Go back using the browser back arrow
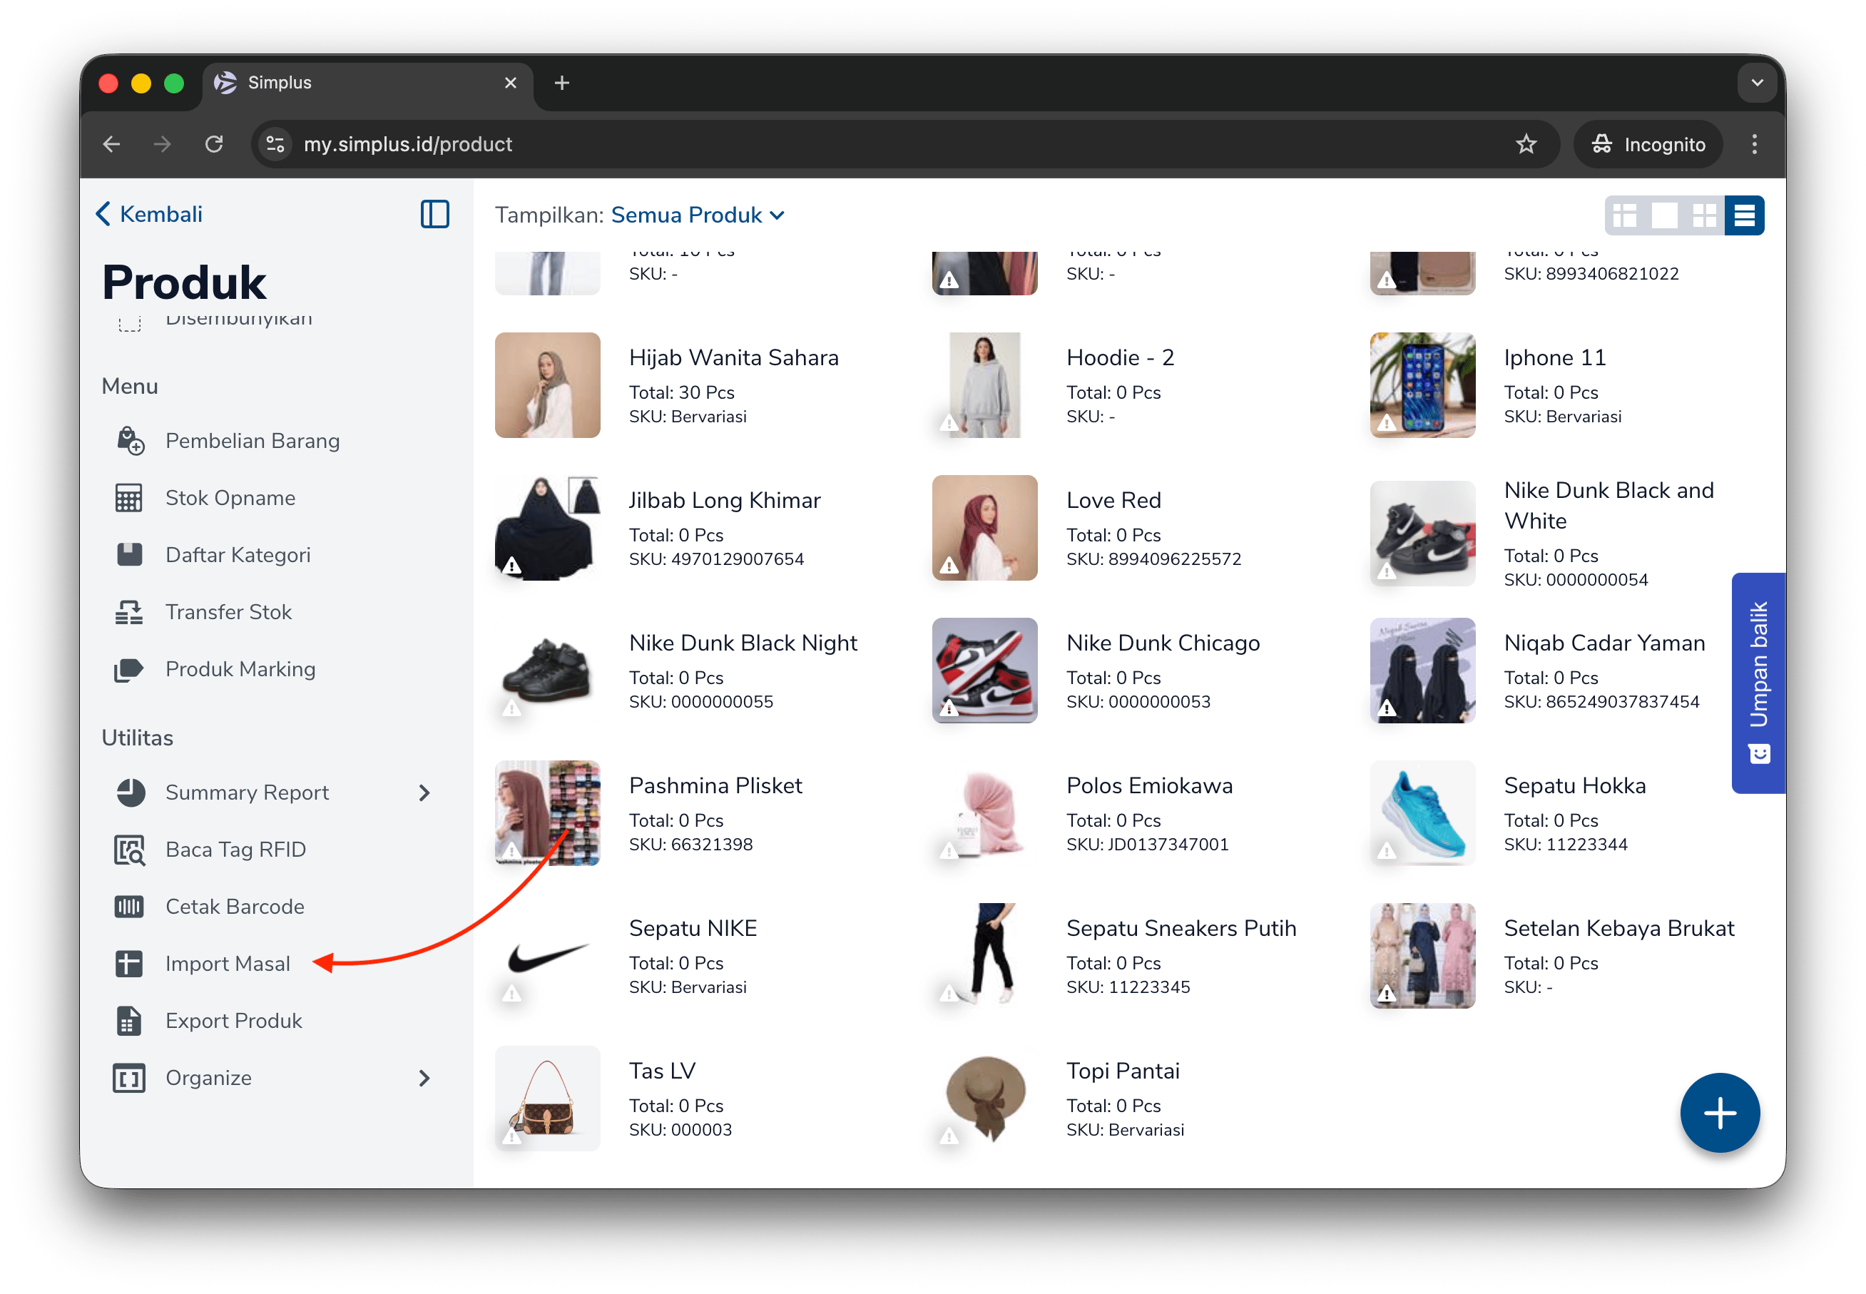 (112, 144)
